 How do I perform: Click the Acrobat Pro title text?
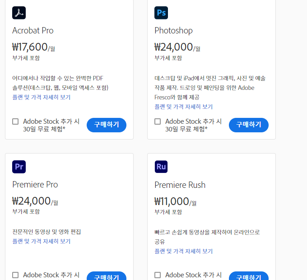33,31
